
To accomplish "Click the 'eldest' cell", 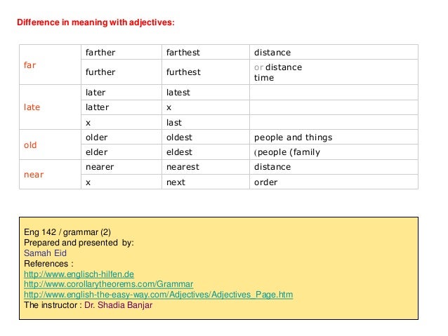I will click(x=206, y=152).
